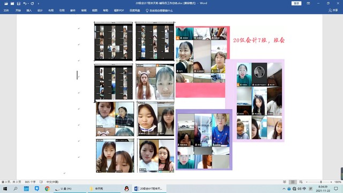Open the 插入 (Insert) ribbon tab
The width and height of the screenshot is (343, 193).
tap(29, 11)
